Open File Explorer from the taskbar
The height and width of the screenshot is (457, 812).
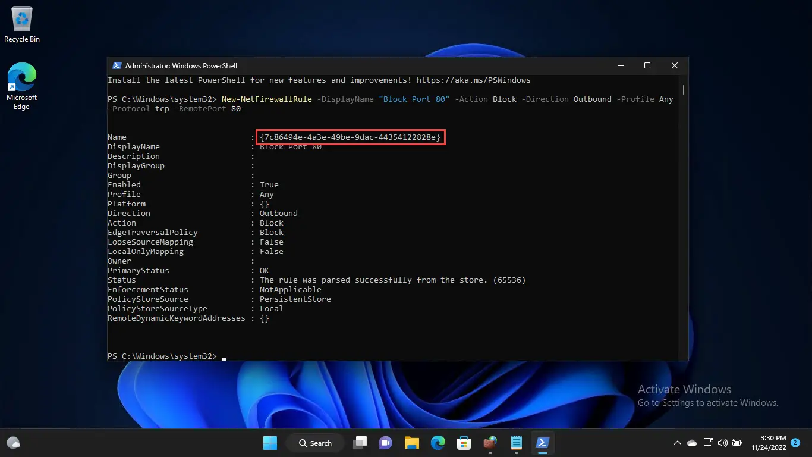[411, 443]
